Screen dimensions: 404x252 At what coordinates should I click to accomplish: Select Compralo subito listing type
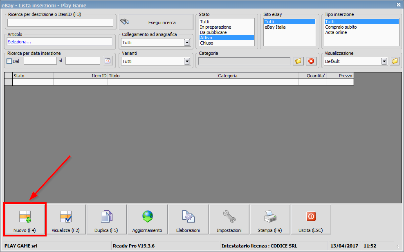pos(361,27)
